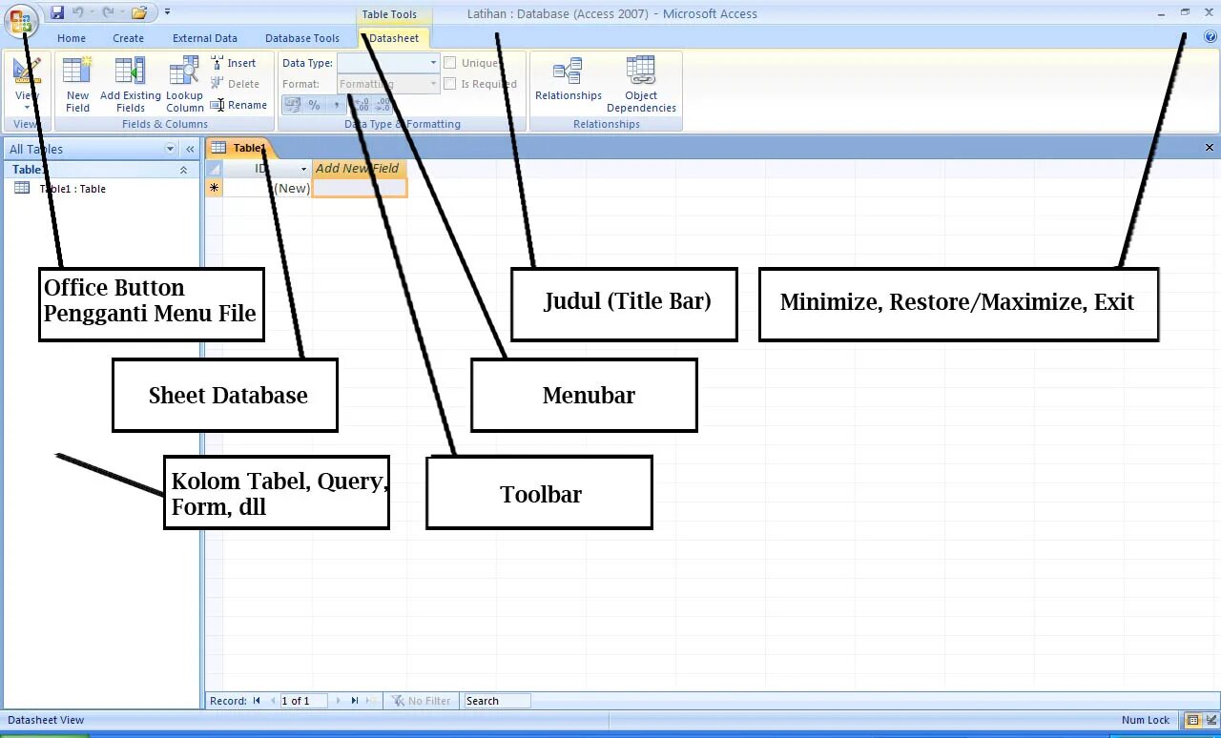1221x738 pixels.
Task: Click Decrease Decimals icon
Action: pyautogui.click(x=382, y=105)
